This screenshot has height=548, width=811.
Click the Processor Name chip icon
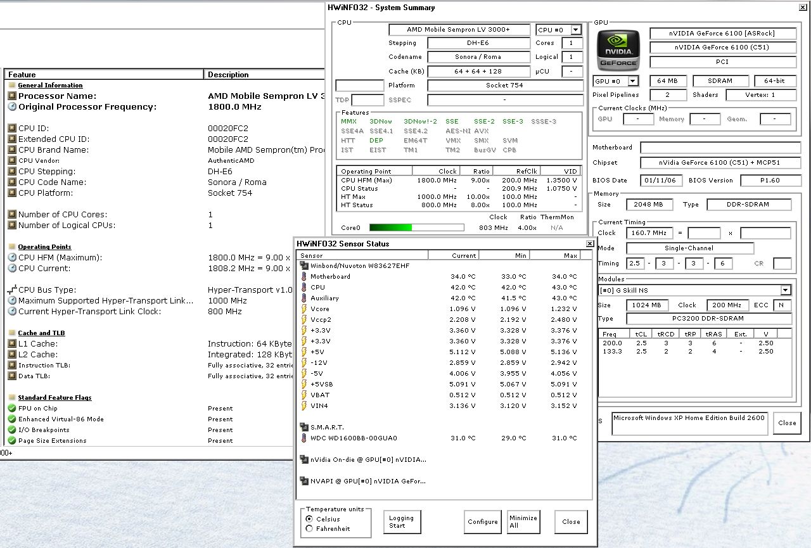click(x=12, y=96)
